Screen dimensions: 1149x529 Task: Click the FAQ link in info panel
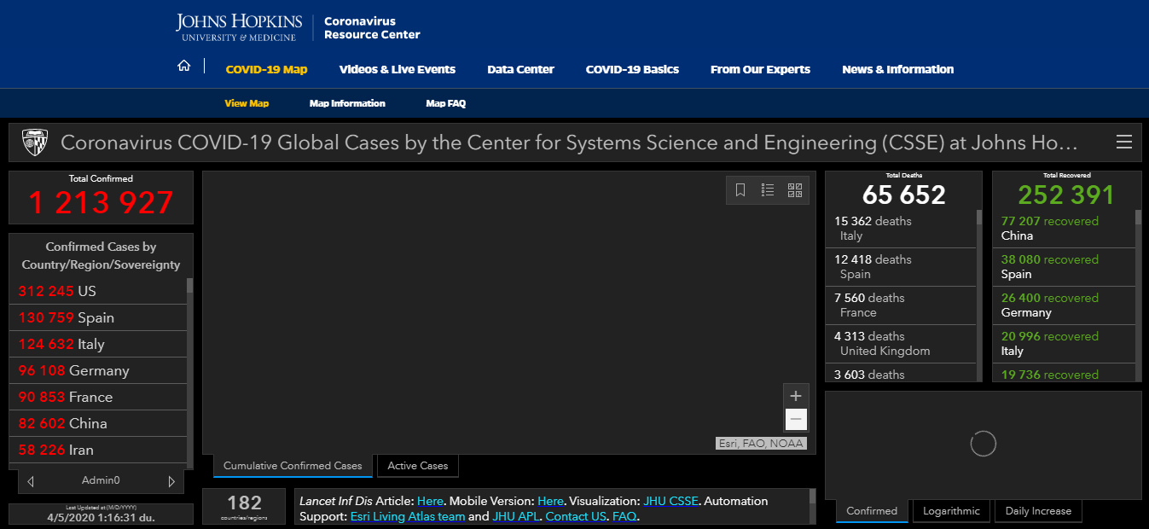[624, 516]
